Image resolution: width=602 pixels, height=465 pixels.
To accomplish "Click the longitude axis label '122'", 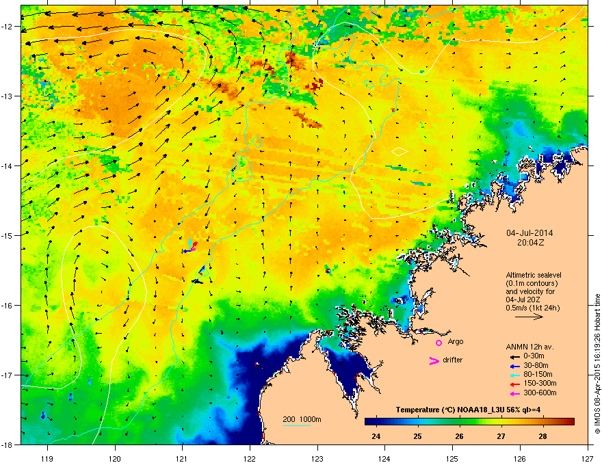I will pos(250,458).
